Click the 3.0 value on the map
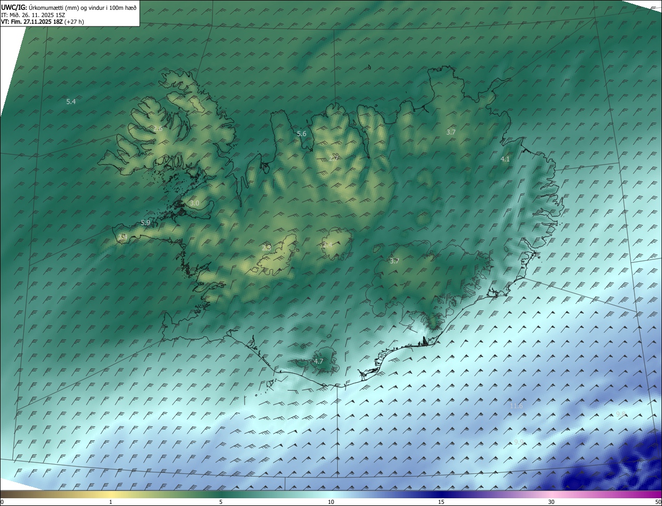 [x=194, y=203]
